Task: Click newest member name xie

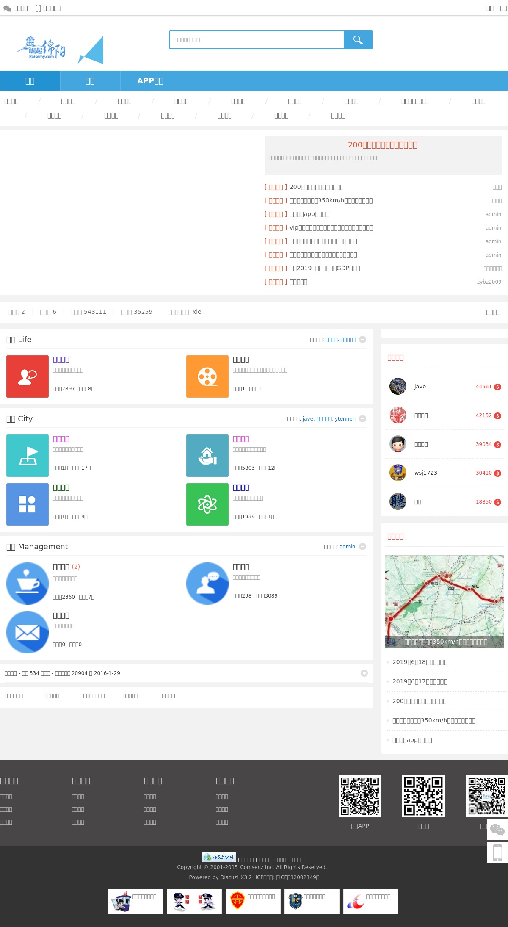Action: coord(197,312)
